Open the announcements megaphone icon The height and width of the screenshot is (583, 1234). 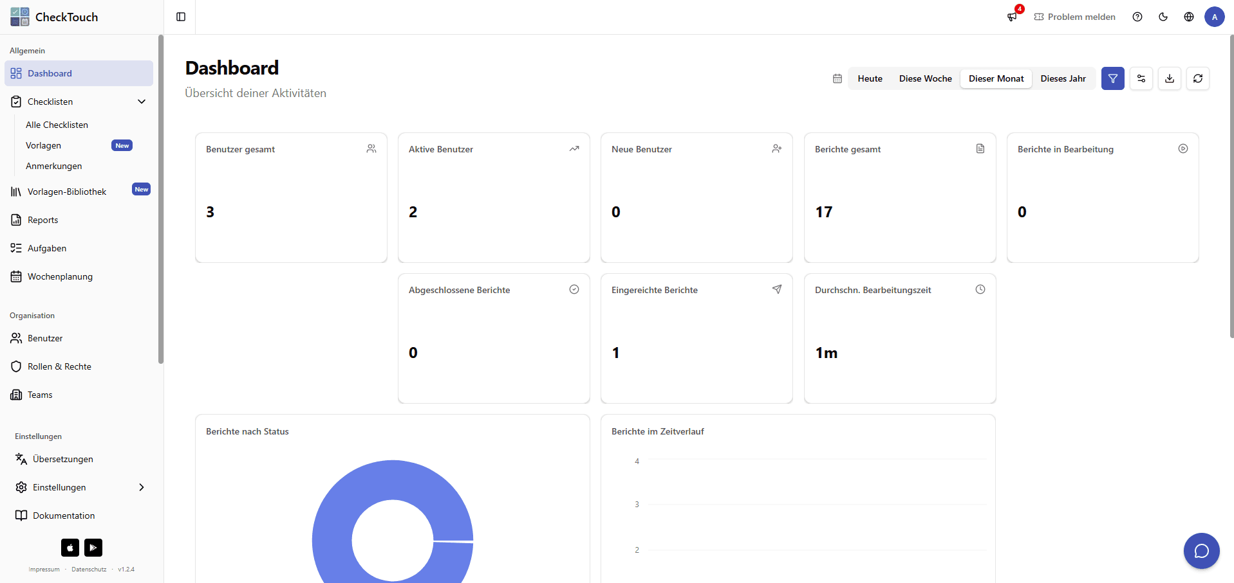pyautogui.click(x=1013, y=17)
